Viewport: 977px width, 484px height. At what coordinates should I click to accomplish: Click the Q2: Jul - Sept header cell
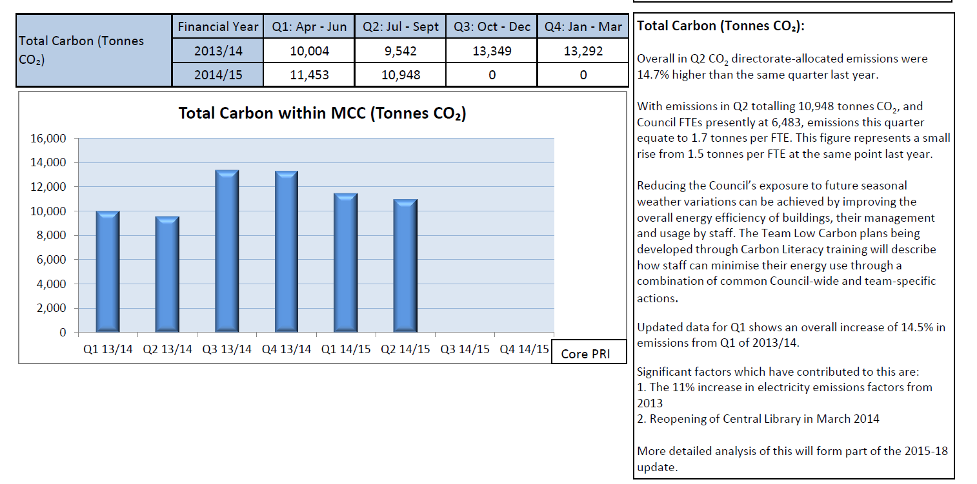coord(400,27)
